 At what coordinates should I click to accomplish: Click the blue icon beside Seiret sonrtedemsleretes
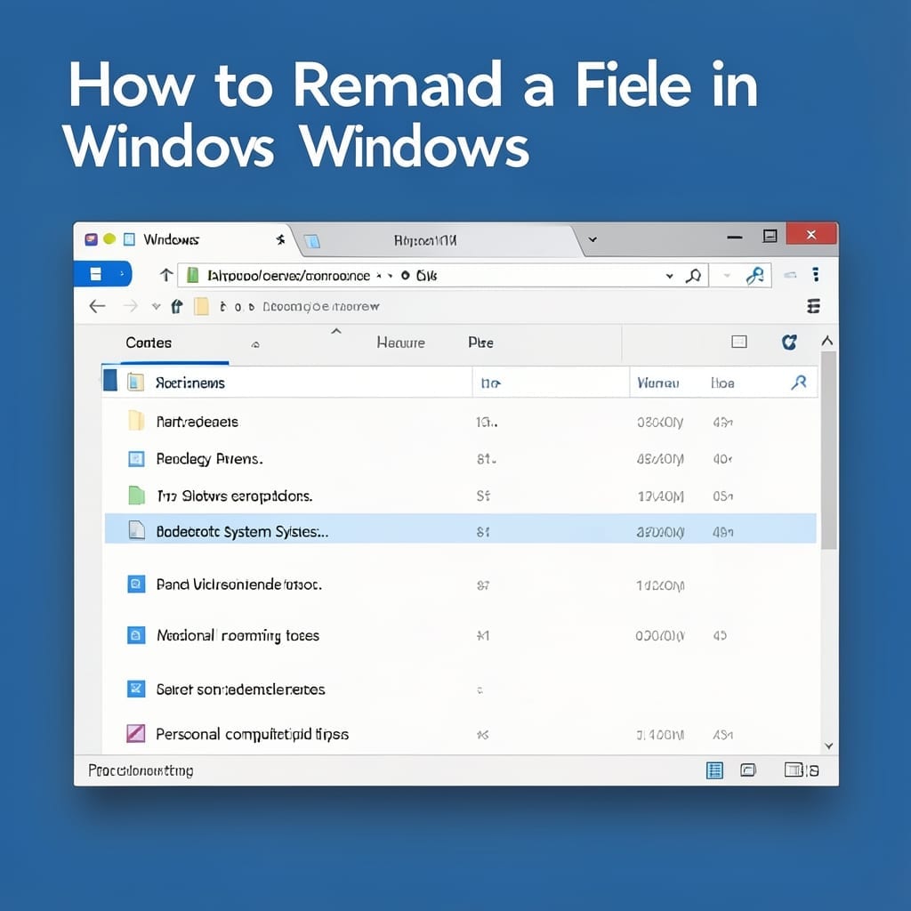[x=136, y=689]
